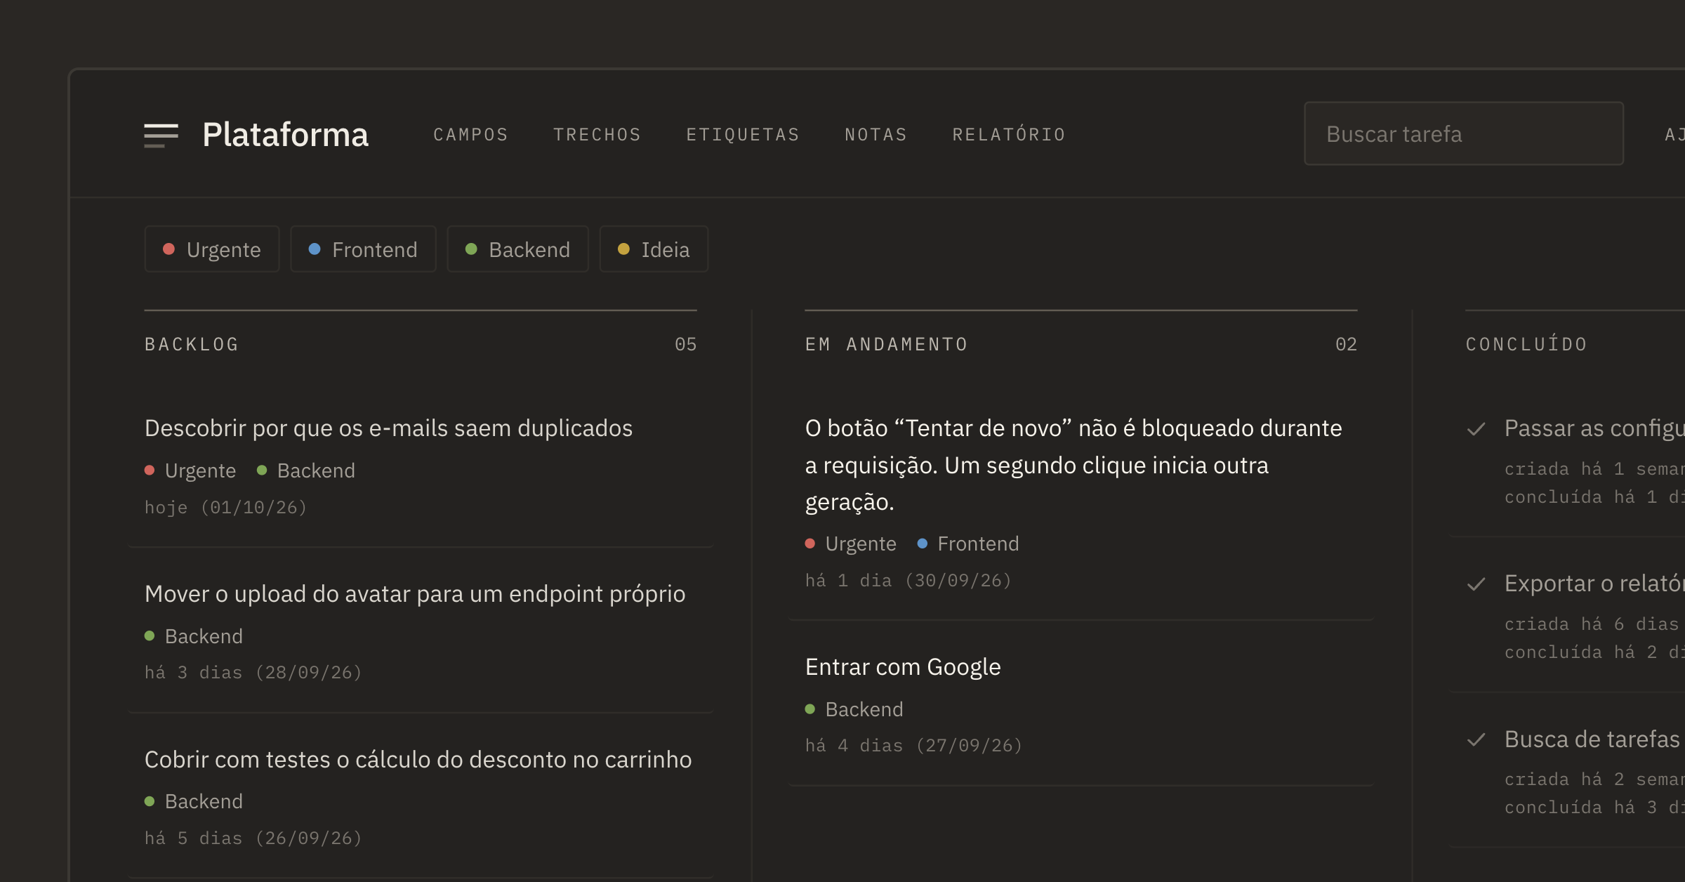Click the Backend tag on the e-mails task
This screenshot has height=882, width=1685.
[306, 470]
